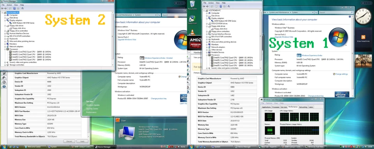Open Options menu in Windows Task Manager

click(x=269, y=103)
